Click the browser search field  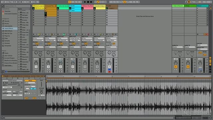coord(17,6)
